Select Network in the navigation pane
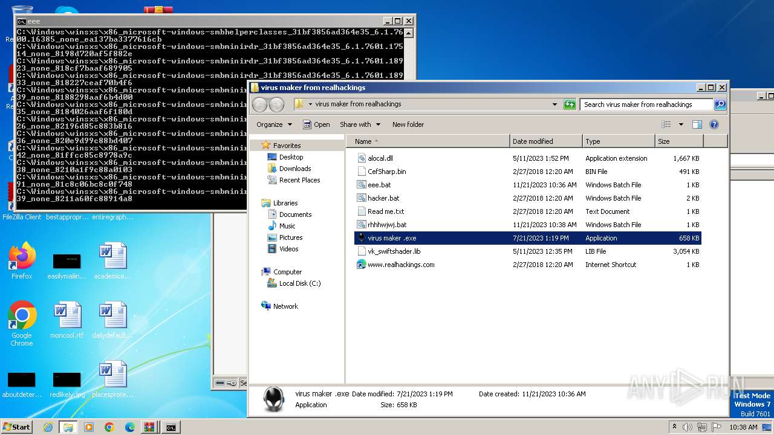This screenshot has height=435, width=774. click(285, 306)
